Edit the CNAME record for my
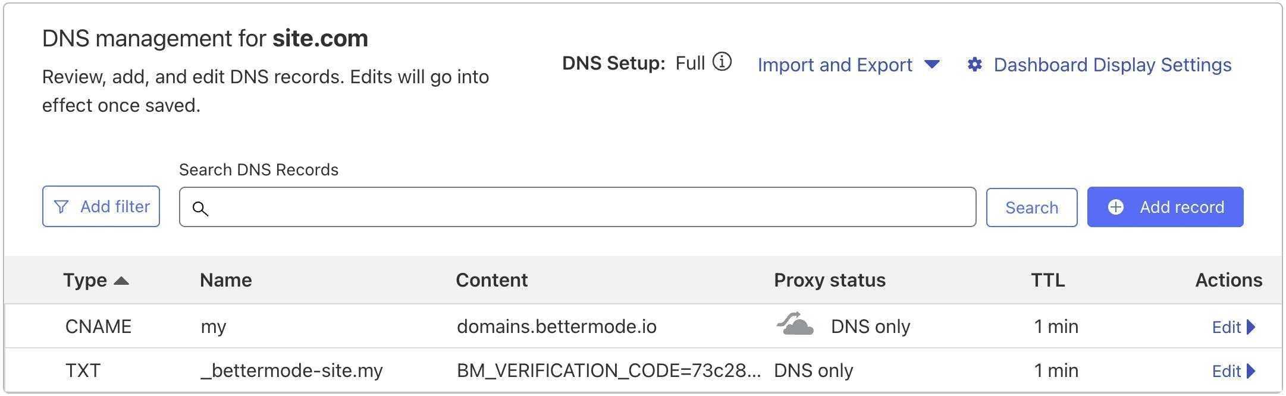The width and height of the screenshot is (1286, 396). tap(1226, 327)
